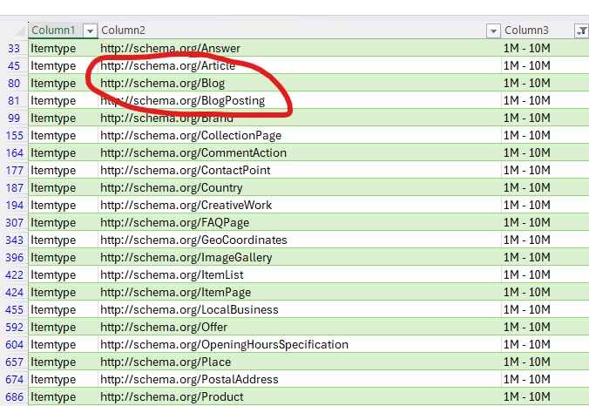Select row header 307
The width and height of the screenshot is (589, 406).
tap(14, 222)
